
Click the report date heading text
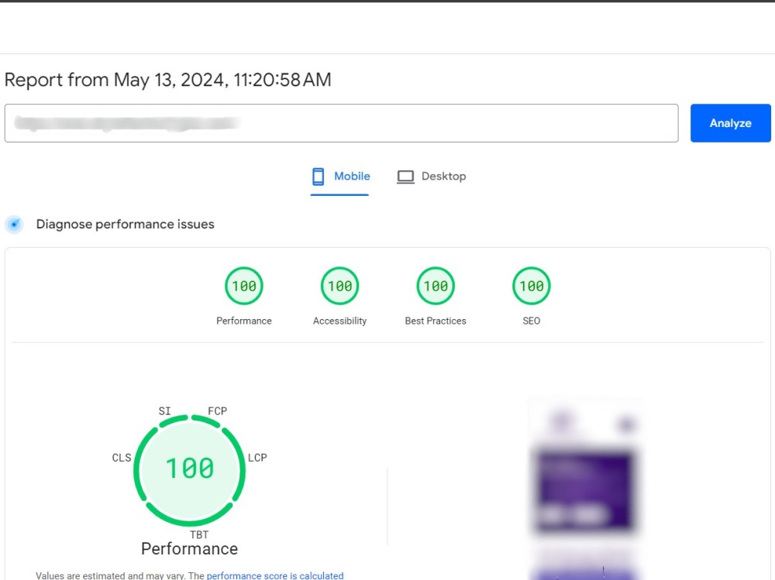[x=167, y=80]
